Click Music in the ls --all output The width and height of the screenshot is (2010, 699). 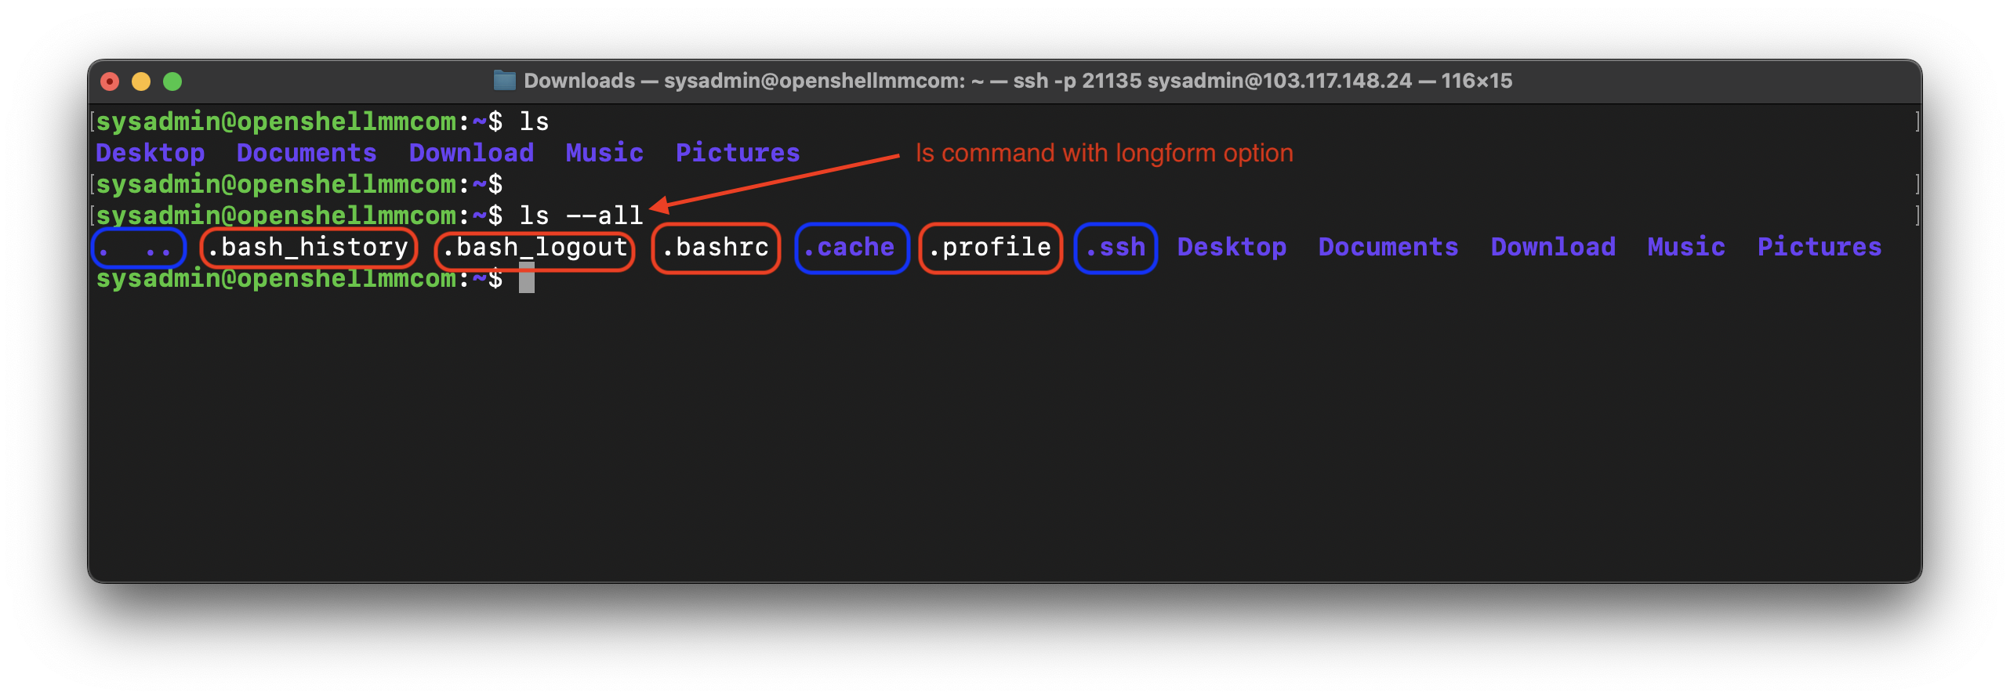click(x=1686, y=247)
